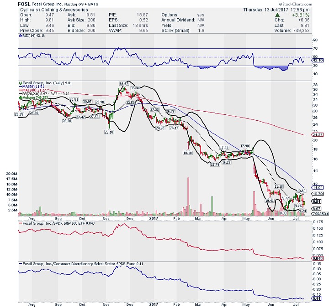Viewport: 329px width, 308px height.
Task: Click the green up-arrow change indicator
Action: [x=277, y=15]
